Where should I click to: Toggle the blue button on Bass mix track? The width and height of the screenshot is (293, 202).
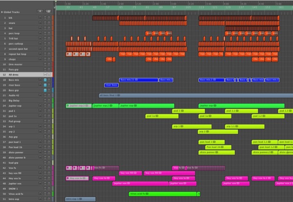[45, 80]
